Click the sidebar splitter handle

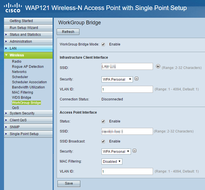pos(53,157)
